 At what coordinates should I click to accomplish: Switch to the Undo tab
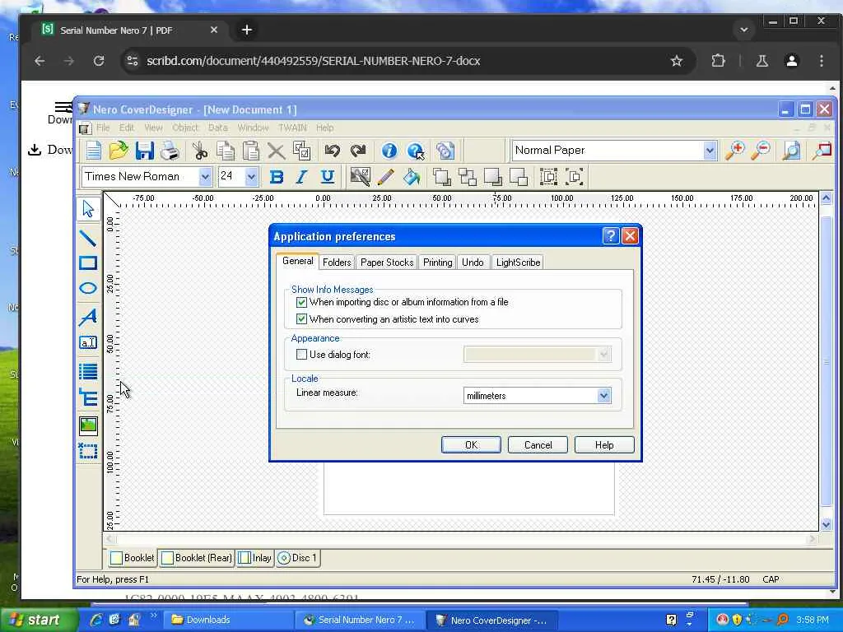tap(473, 263)
